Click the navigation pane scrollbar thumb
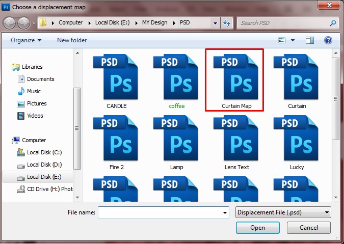 (77, 128)
